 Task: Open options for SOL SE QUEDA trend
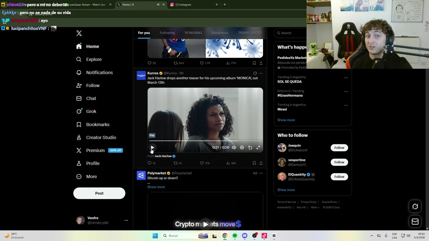346,78
